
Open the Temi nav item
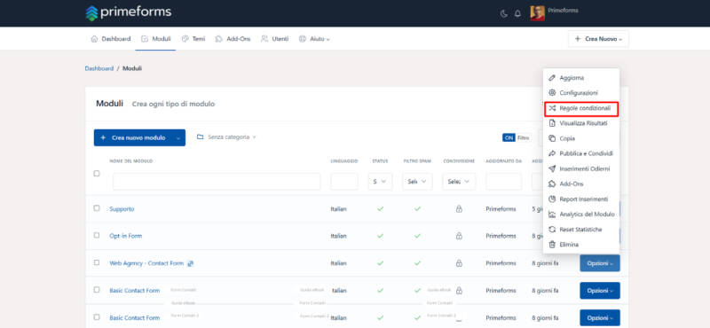(193, 39)
